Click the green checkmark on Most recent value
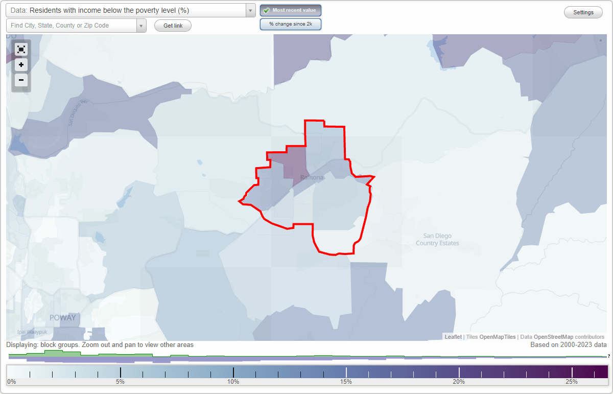Image resolution: width=613 pixels, height=394 pixels. pos(267,10)
